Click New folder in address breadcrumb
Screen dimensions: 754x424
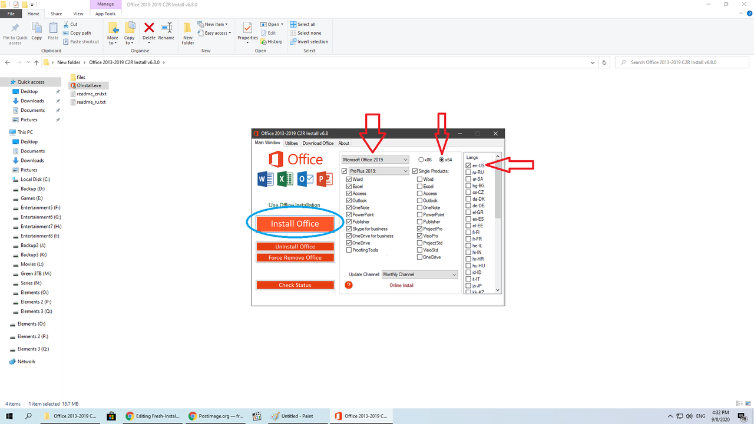pos(68,62)
